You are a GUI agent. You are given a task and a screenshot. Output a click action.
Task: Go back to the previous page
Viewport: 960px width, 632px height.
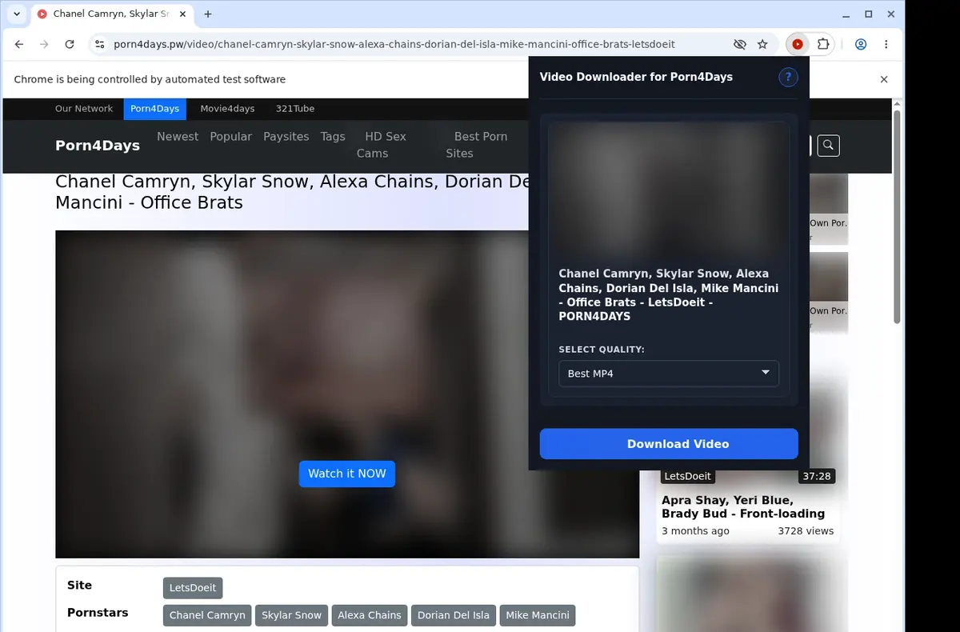(19, 45)
